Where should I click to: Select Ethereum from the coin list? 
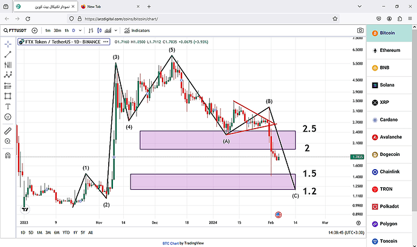click(x=389, y=50)
